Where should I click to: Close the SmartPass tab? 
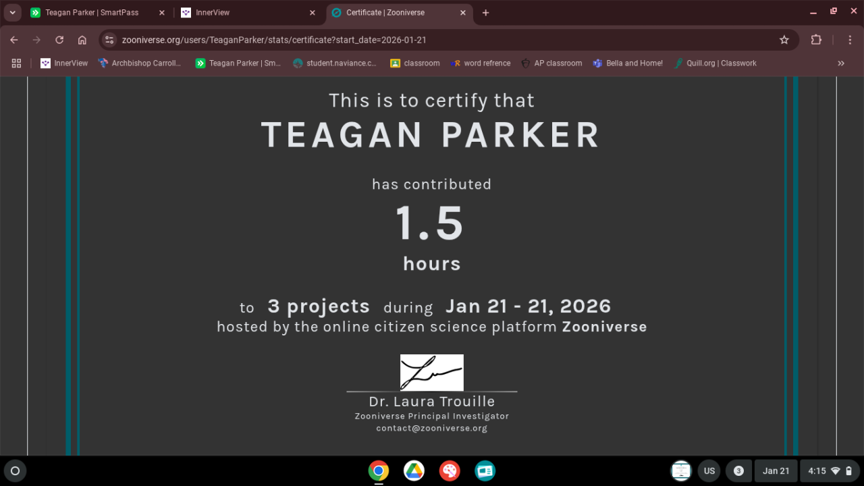tap(161, 13)
